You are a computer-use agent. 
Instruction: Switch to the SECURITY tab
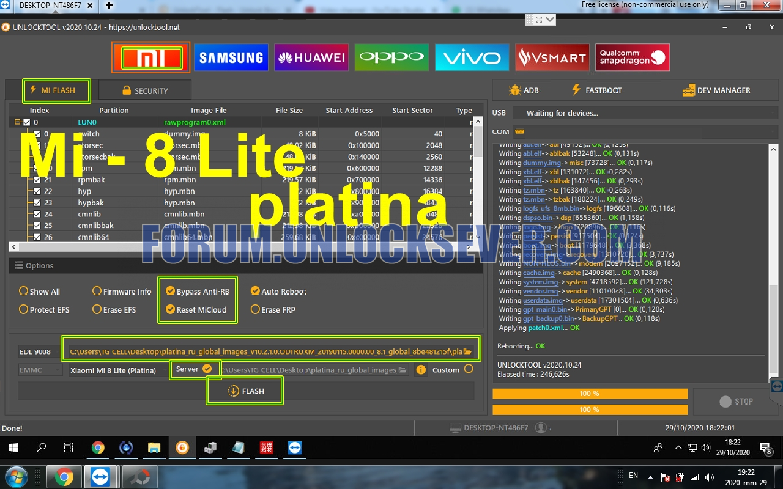coord(144,90)
